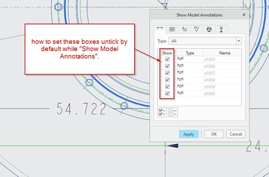Screen dimensions: 269x177
Task: Click the Name column header
Action: pyautogui.click(x=225, y=53)
